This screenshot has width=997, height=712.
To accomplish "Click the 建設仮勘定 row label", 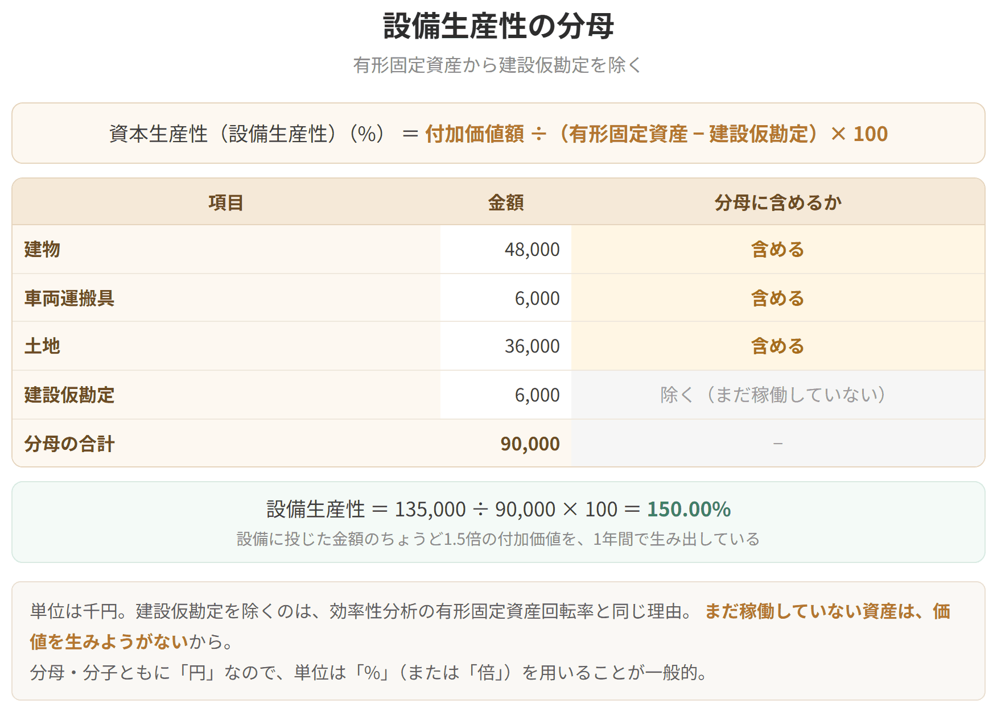I will (x=69, y=395).
